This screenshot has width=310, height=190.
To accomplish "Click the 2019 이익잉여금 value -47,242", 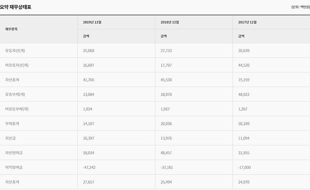I will 89,168.
